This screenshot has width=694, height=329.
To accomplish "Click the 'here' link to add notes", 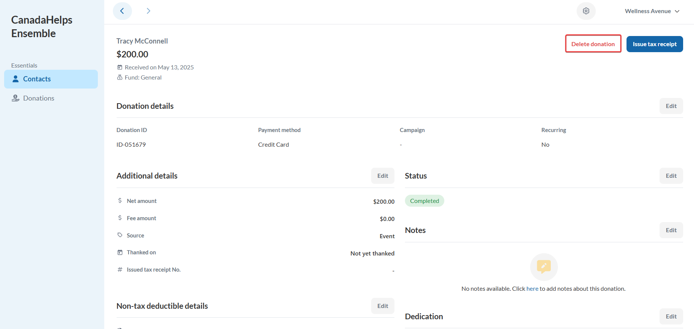I will pyautogui.click(x=532, y=288).
